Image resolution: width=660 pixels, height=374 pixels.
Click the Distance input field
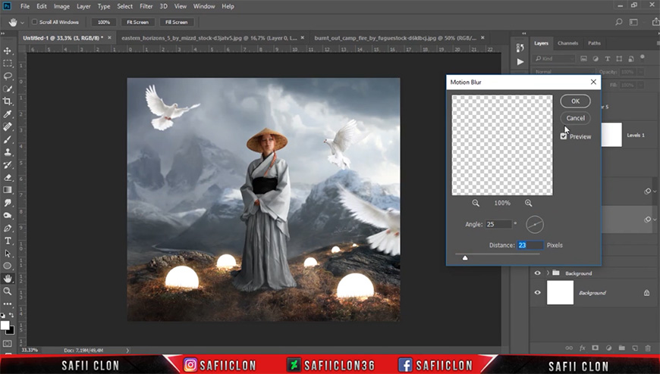(530, 245)
